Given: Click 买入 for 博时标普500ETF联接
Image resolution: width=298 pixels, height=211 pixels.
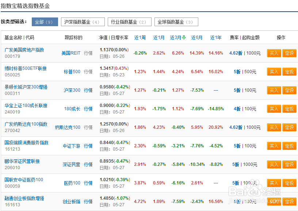Looking at the screenshot, I should pyautogui.click(x=274, y=72).
